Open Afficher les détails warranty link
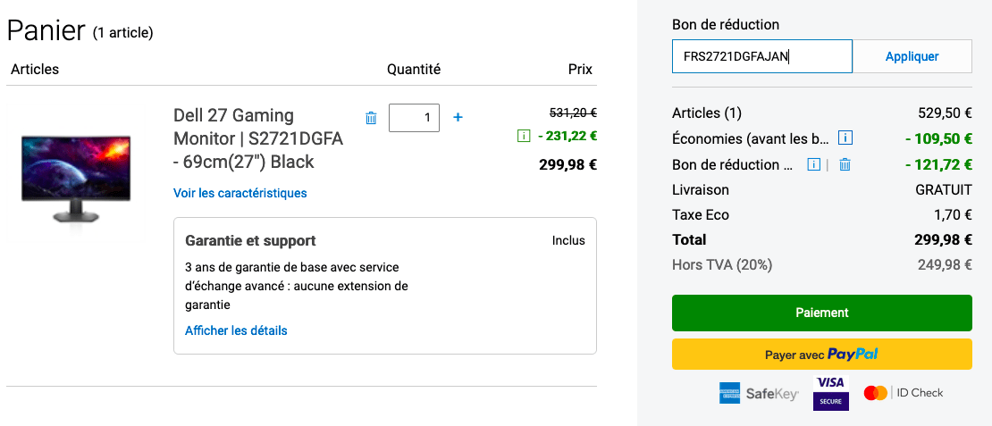 click(236, 330)
